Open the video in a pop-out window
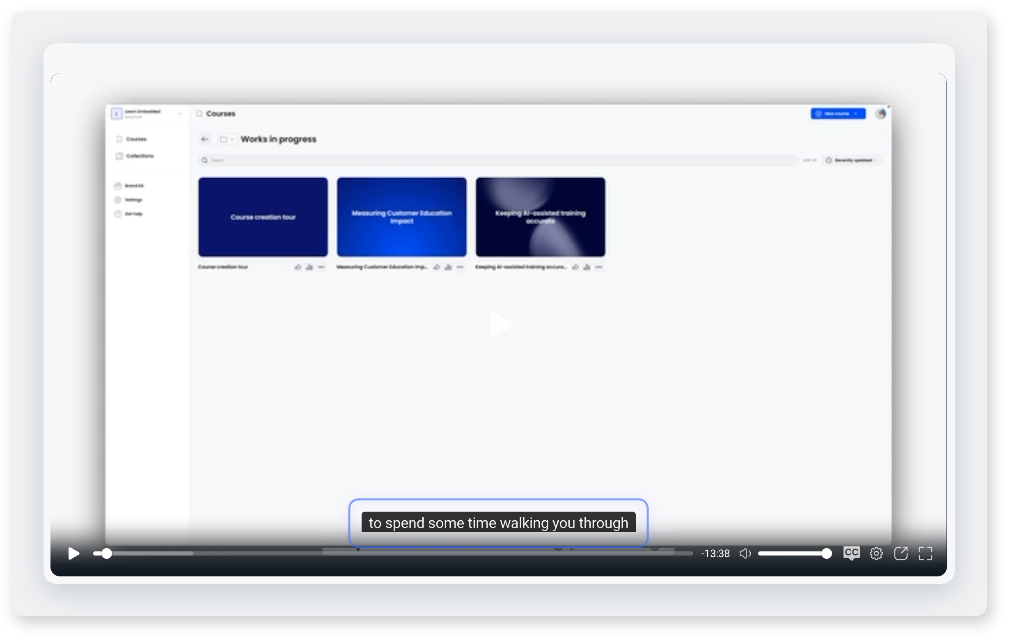1013x642 pixels. tap(901, 554)
